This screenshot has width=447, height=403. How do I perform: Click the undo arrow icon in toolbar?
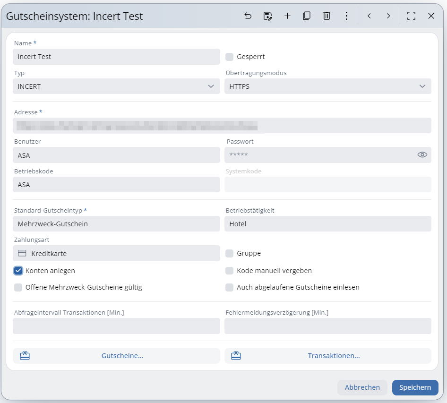pos(248,16)
